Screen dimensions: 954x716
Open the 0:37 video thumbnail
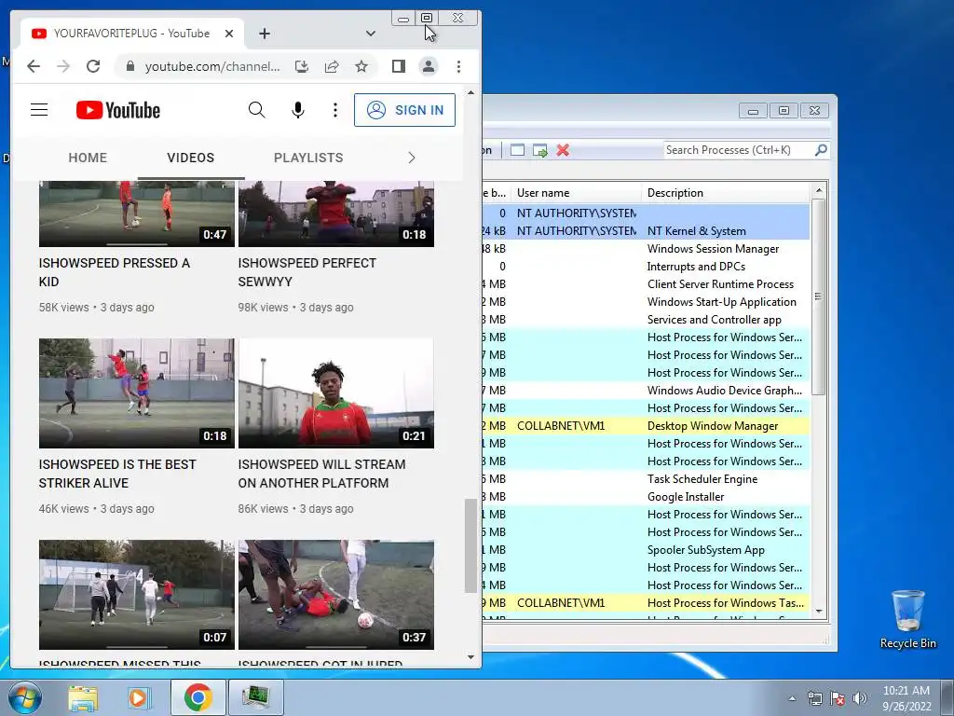coord(335,595)
